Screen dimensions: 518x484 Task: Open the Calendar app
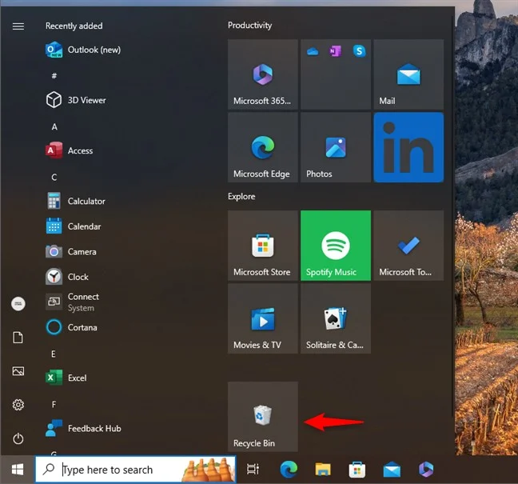pyautogui.click(x=74, y=226)
